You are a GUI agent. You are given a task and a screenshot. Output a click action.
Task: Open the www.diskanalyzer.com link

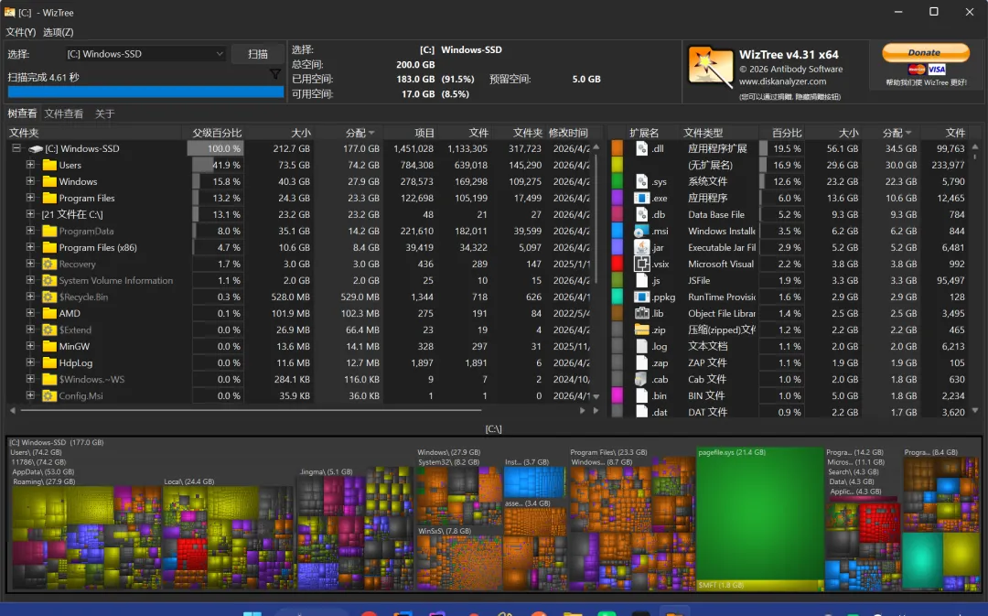(x=782, y=81)
